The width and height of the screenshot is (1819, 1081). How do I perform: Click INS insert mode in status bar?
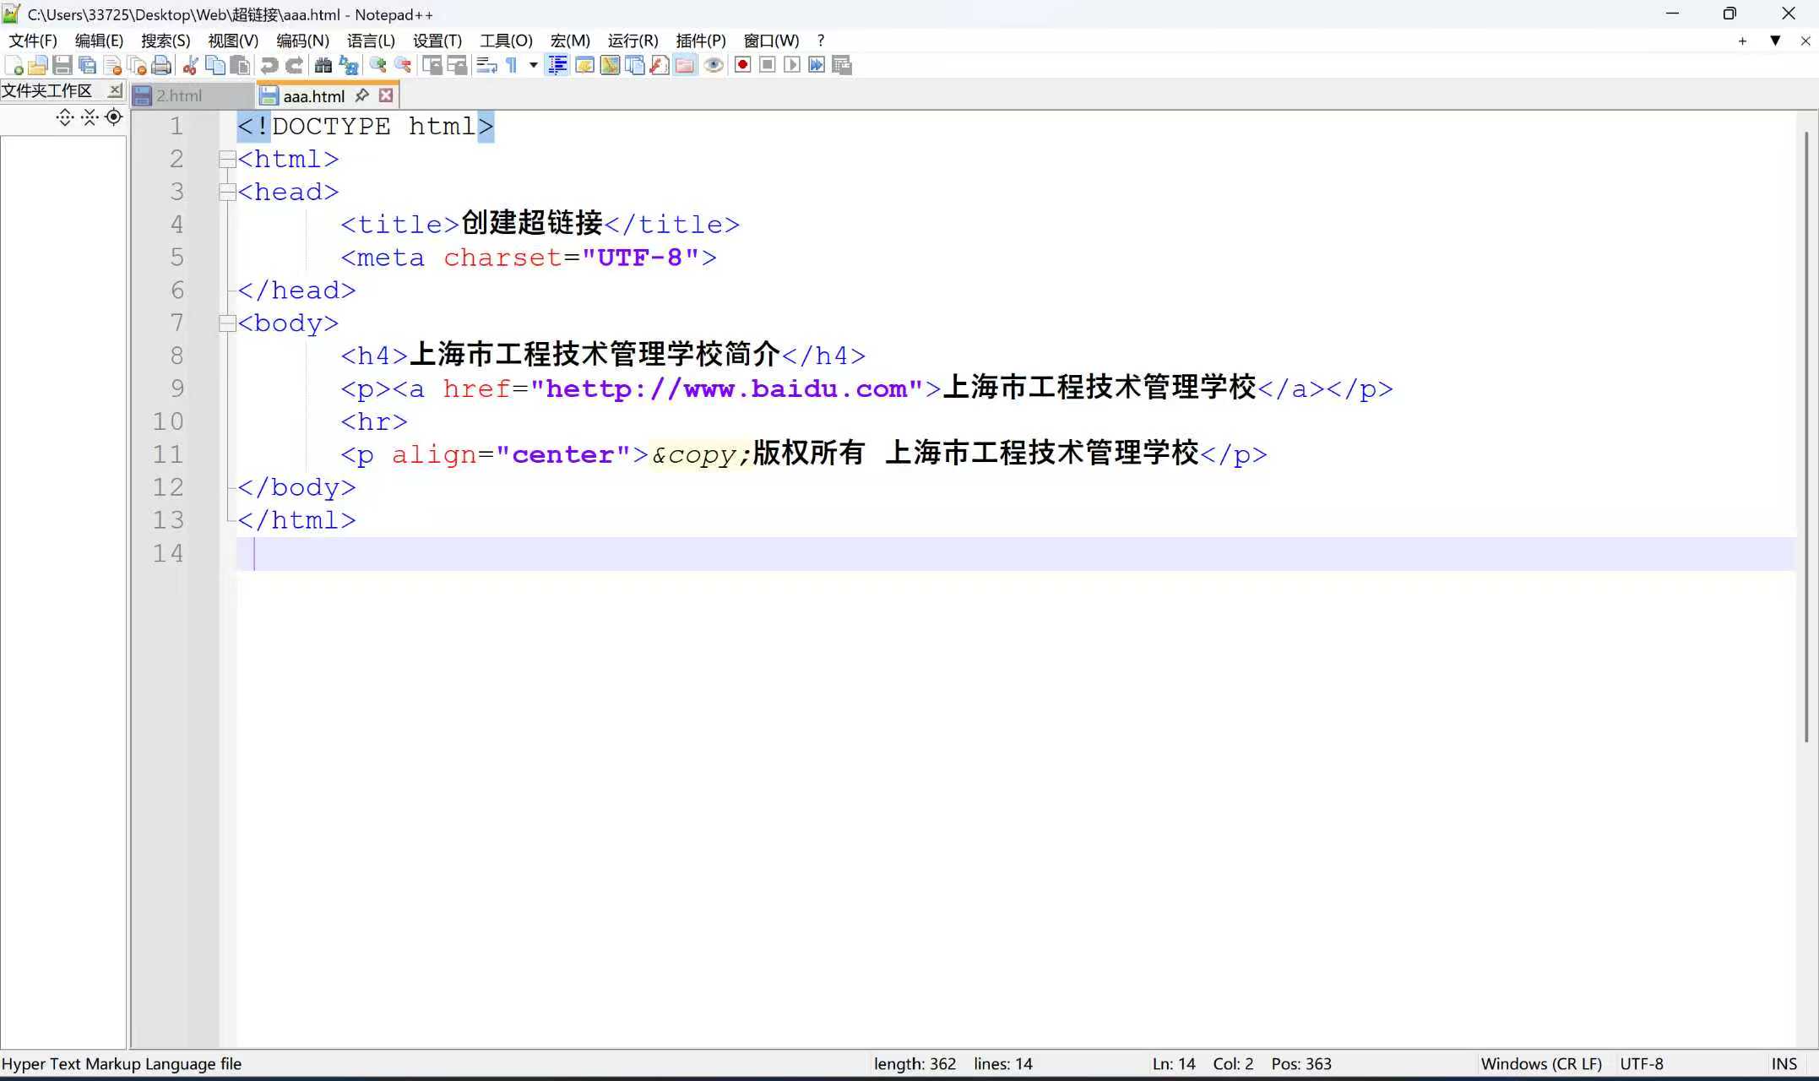[x=1784, y=1064]
